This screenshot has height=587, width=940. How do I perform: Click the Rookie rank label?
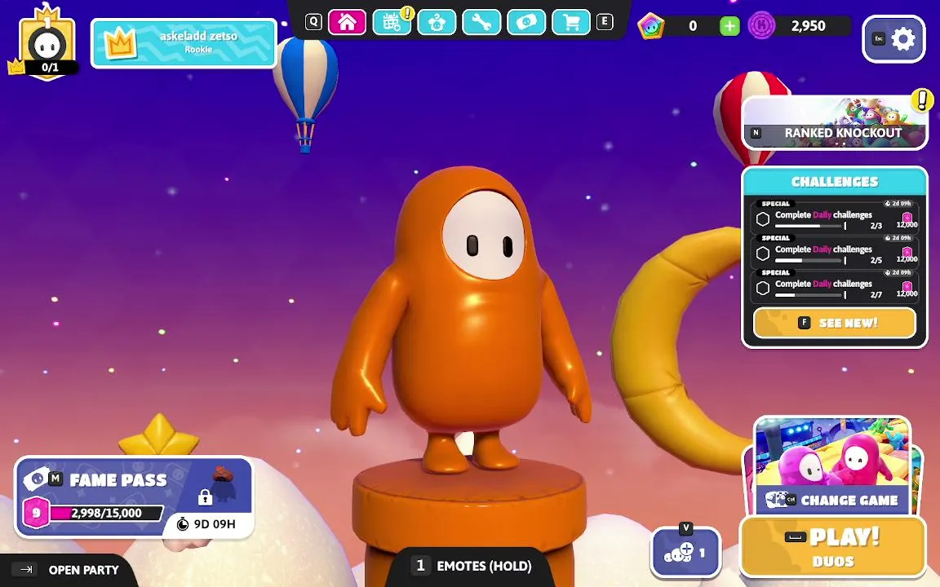tap(198, 50)
